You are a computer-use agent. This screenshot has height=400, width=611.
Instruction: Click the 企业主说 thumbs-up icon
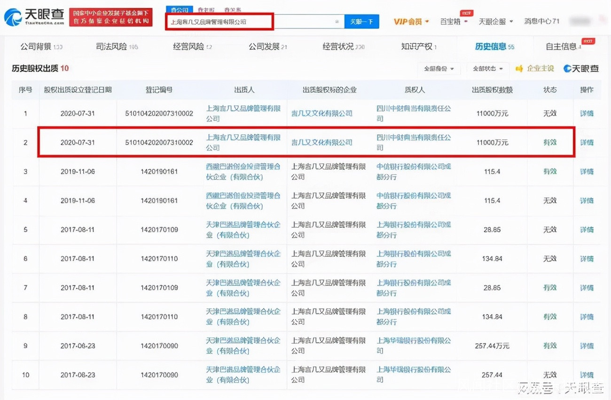click(519, 69)
